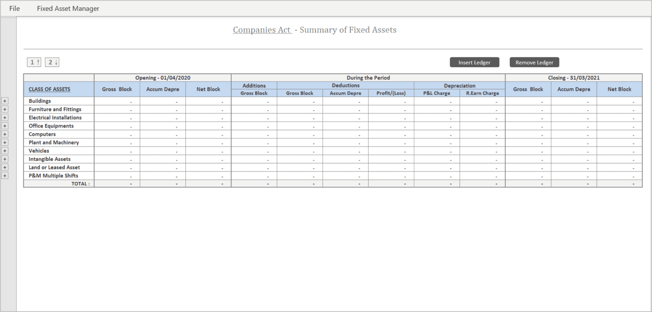
Task: Click the Remove Ledger button
Action: [x=534, y=62]
